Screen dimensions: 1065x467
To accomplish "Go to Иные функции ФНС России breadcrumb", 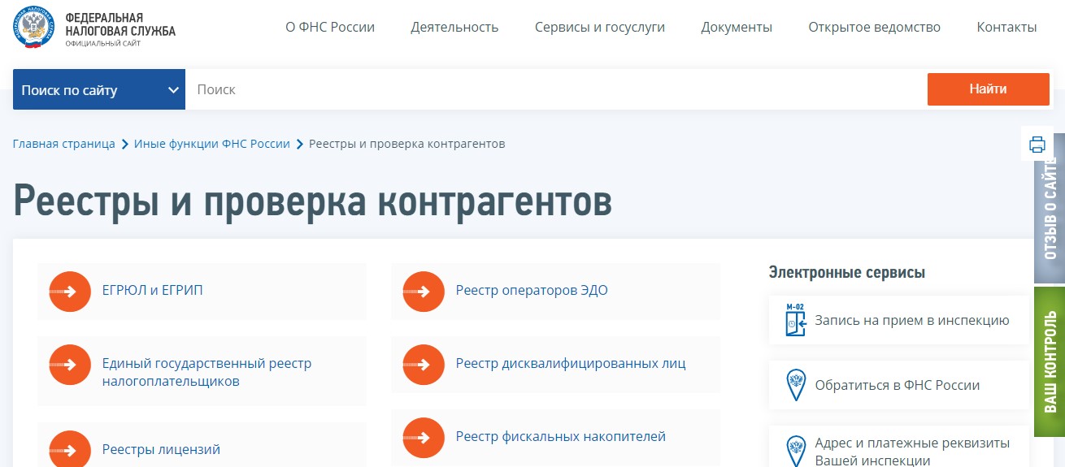I will [212, 144].
